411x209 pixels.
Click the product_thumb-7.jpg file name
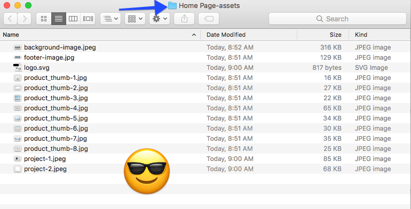(56, 139)
